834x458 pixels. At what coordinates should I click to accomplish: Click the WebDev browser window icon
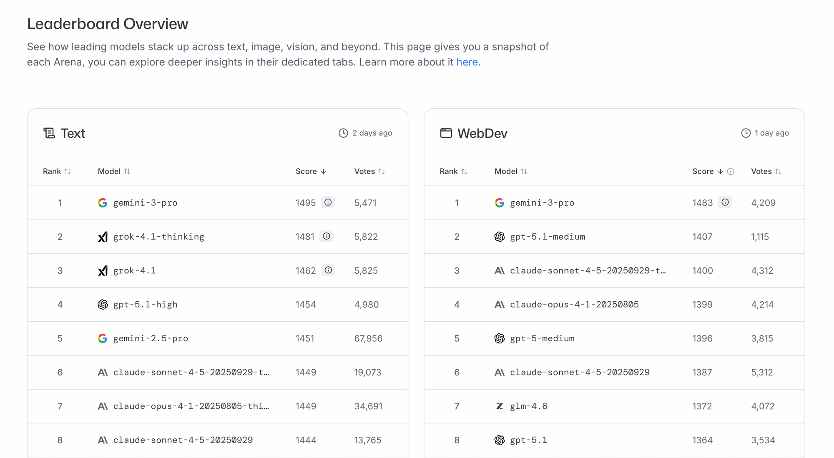(x=446, y=133)
